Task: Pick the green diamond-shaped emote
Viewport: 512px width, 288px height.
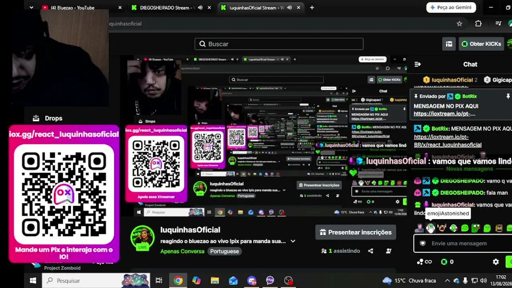Action: (453, 228)
